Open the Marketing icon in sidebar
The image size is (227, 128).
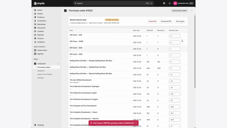tap(35, 24)
